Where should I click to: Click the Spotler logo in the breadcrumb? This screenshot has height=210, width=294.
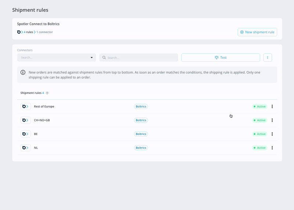coord(19,32)
